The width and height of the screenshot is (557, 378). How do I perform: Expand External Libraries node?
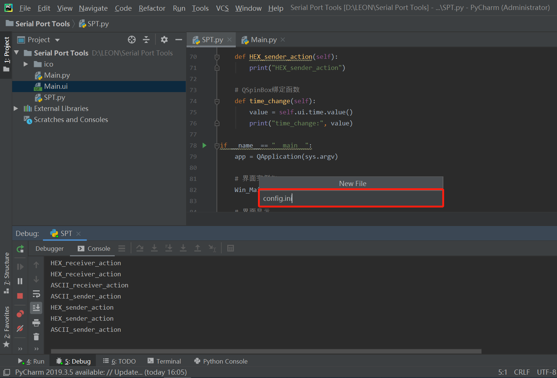click(x=16, y=108)
